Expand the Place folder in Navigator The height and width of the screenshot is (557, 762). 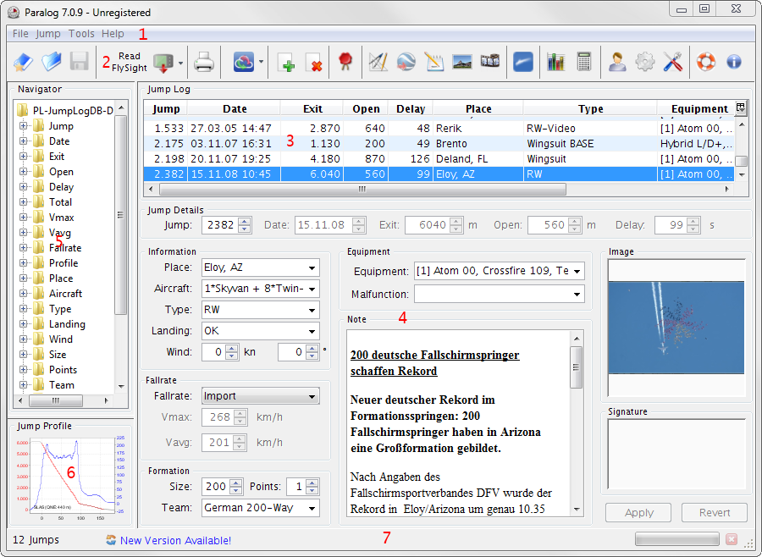click(x=24, y=278)
